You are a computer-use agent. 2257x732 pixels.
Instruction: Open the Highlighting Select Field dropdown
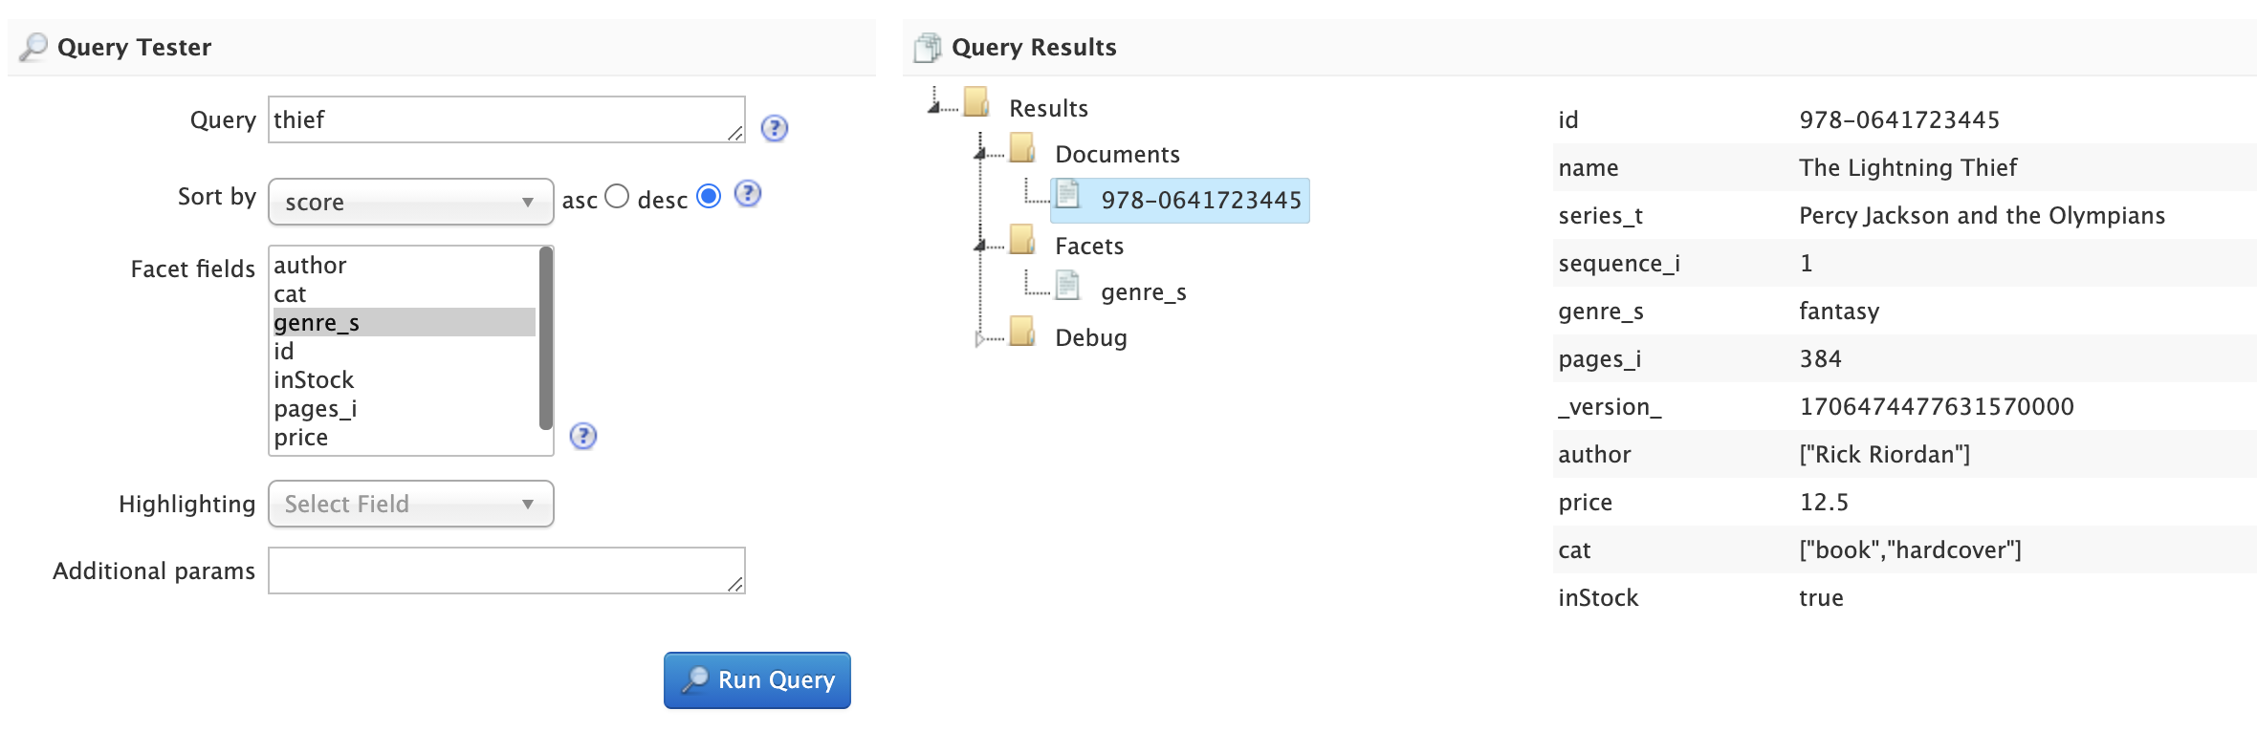pos(410,504)
